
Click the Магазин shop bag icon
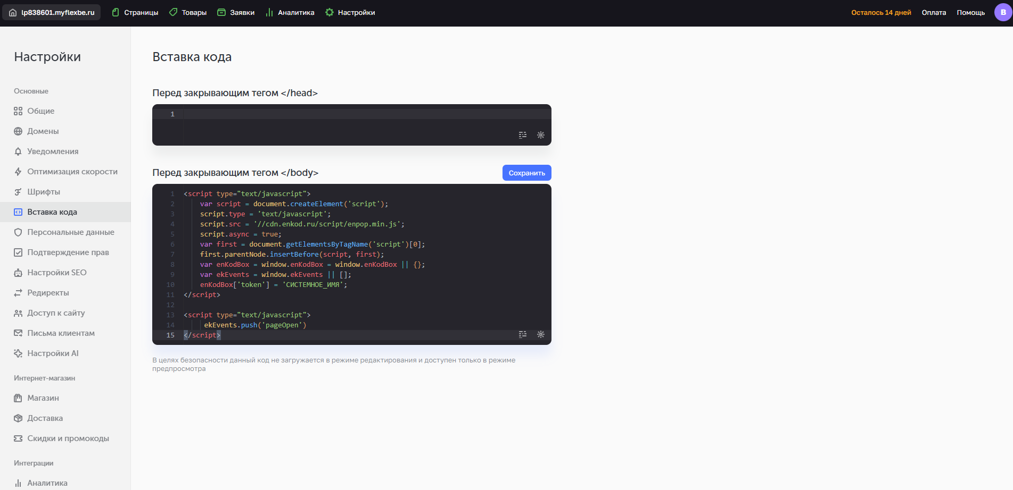click(x=18, y=398)
